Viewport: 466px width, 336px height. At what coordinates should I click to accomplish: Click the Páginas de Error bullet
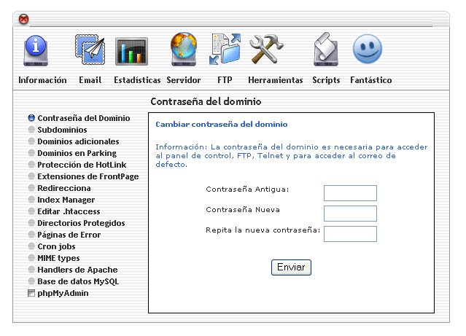pyautogui.click(x=31, y=234)
